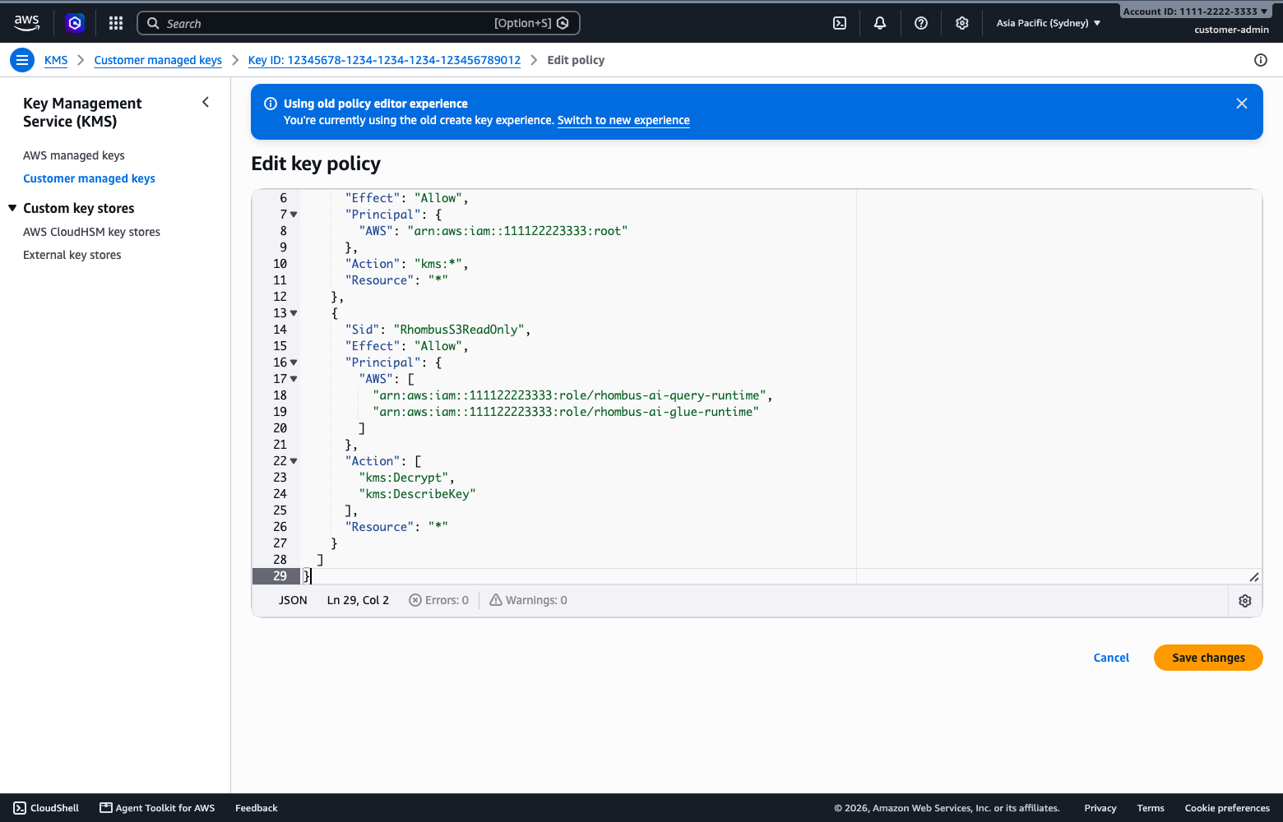Place cursor on the RhombusS3ReadOnly Sid line
1283x822 pixels.
[x=438, y=330]
